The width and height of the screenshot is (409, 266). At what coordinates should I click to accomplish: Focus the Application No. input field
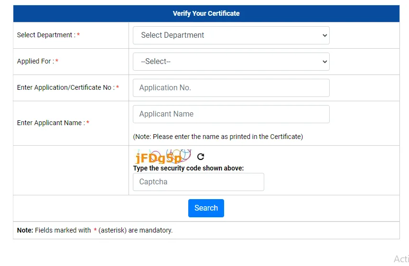[231, 88]
